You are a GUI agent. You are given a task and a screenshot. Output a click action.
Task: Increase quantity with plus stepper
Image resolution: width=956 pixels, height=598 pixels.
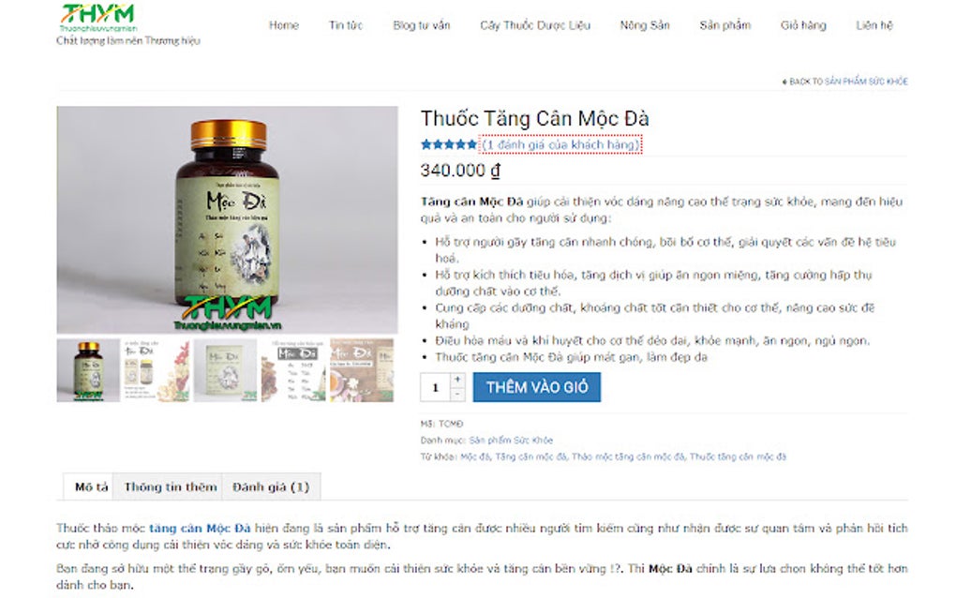point(458,380)
